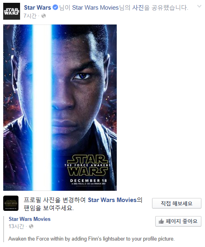Click the globe icon beside 13시간
This screenshot has height=247, width=205.
pos(31,227)
